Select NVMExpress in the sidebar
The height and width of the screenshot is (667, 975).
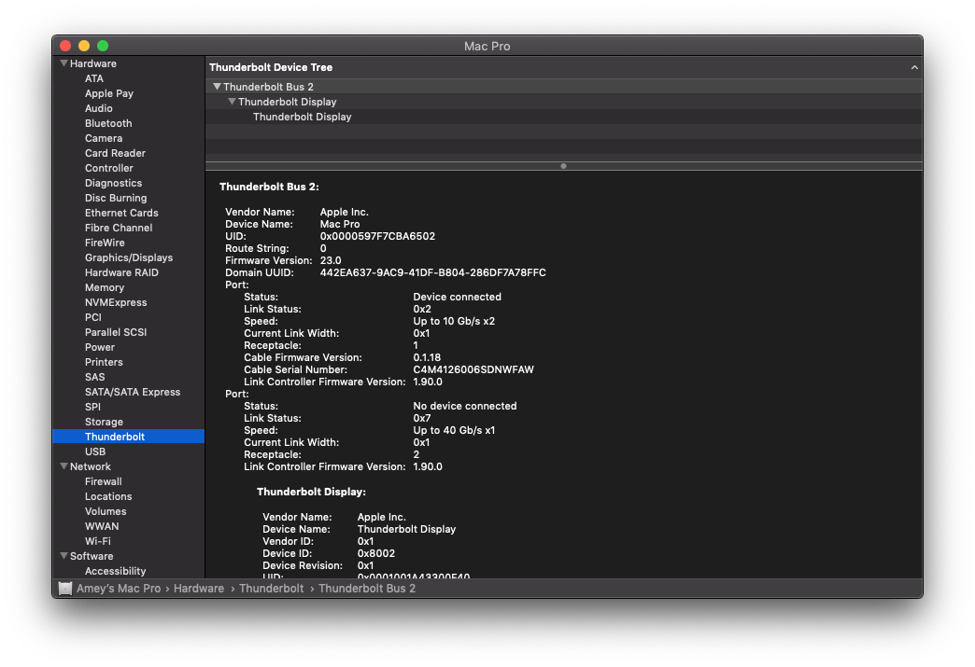pos(117,302)
